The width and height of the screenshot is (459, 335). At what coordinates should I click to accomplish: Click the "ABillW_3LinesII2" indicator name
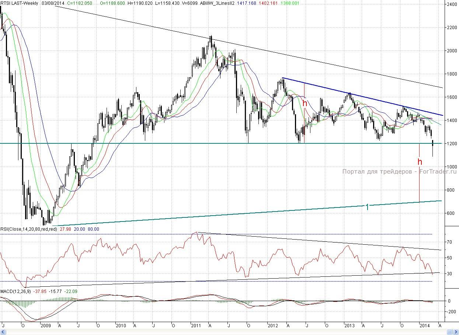[x=217, y=3]
